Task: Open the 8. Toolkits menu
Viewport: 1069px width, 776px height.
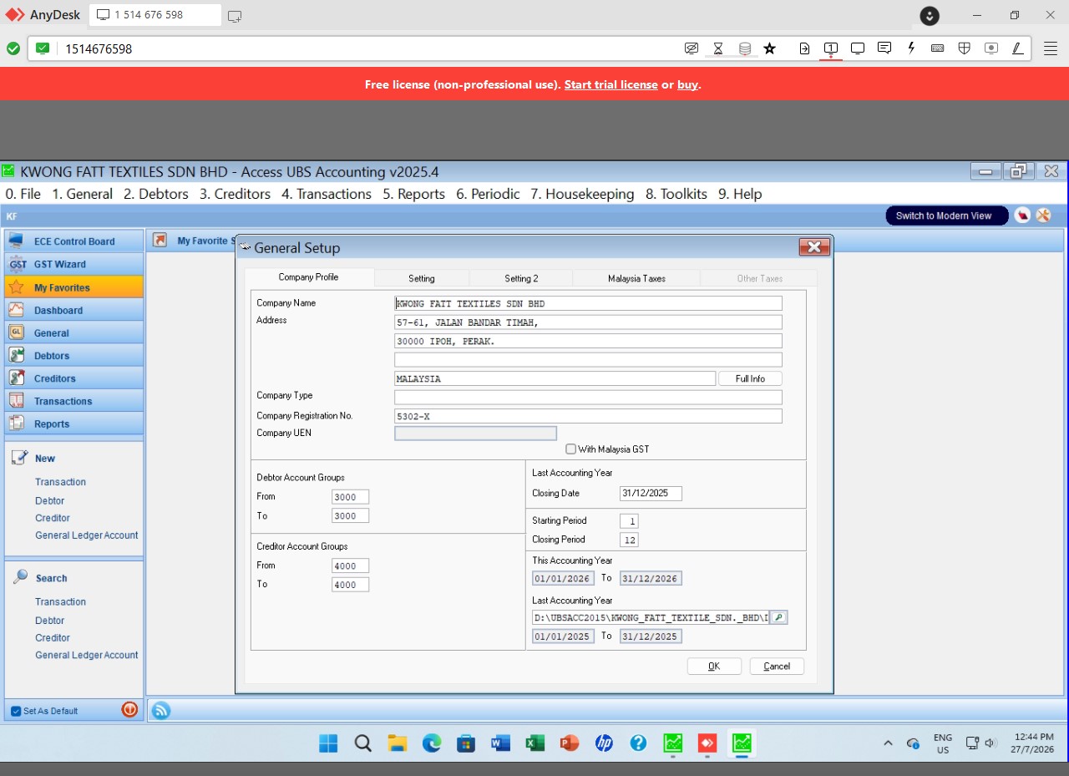Action: (676, 194)
